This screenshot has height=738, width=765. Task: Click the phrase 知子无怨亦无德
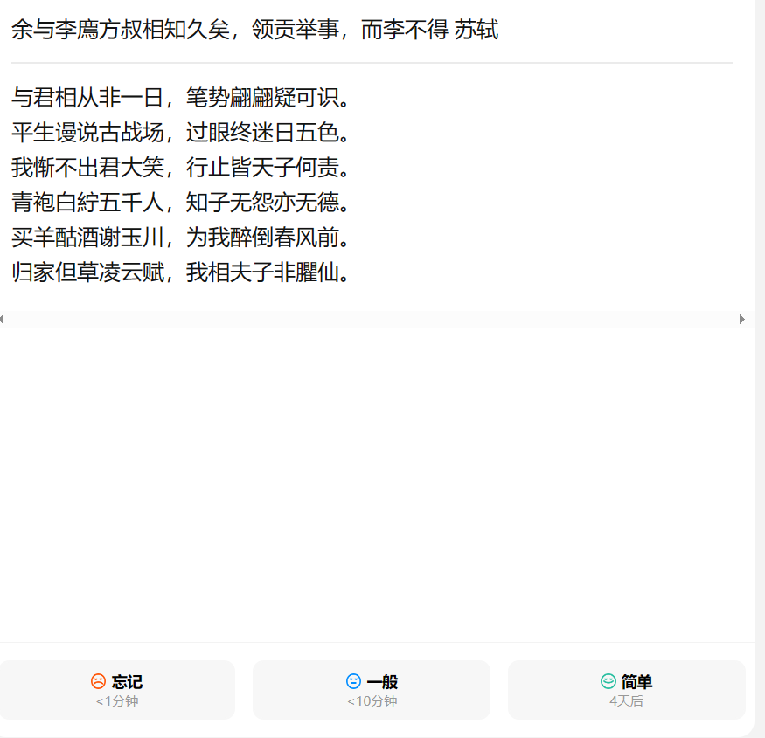(262, 203)
